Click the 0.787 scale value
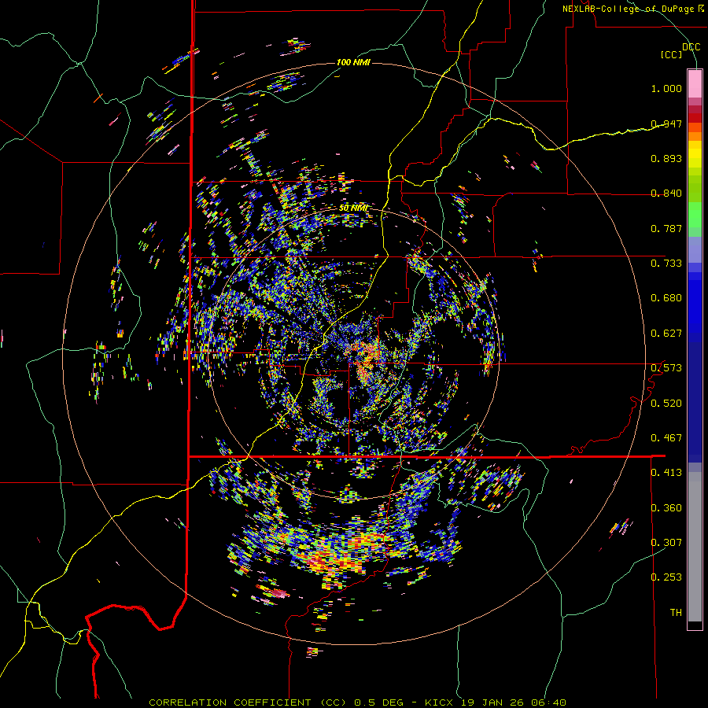 (x=666, y=228)
